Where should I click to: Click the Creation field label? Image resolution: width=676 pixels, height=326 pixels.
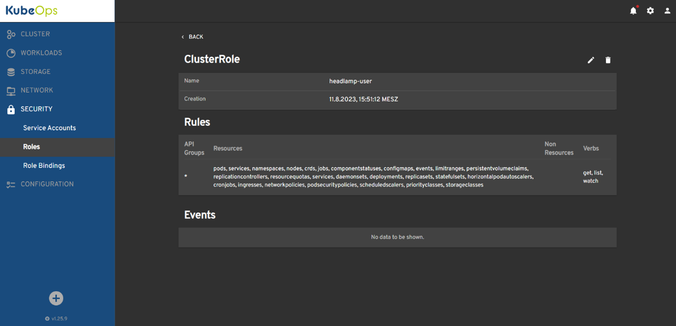(195, 99)
